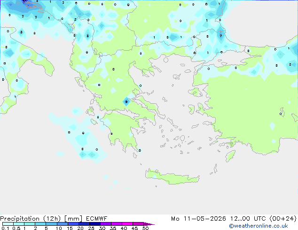Click the '7' precipitation value near Black Sea

coord(220,36)
